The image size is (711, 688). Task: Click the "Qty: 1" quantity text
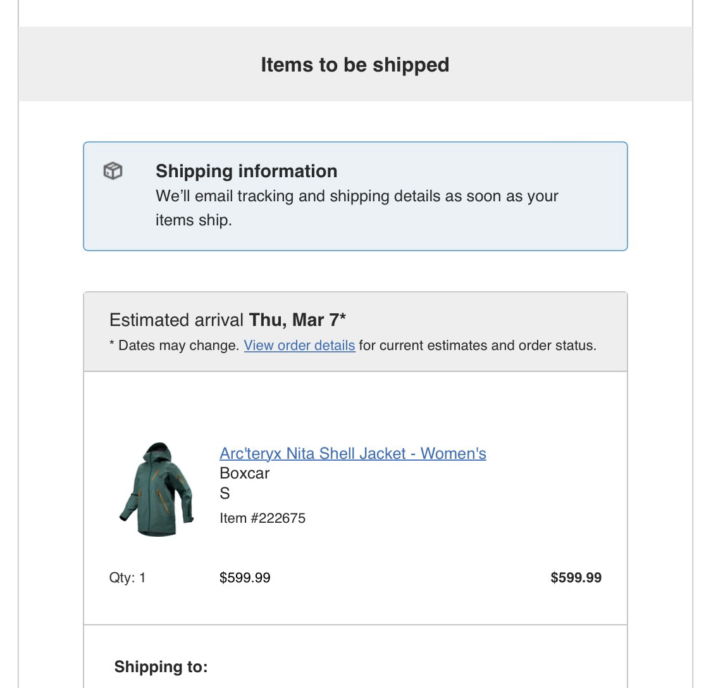(x=127, y=578)
